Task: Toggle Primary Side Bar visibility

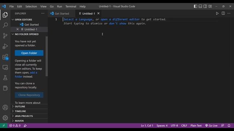Action: point(195,6)
